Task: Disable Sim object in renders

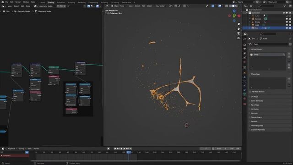Action: coord(290,28)
